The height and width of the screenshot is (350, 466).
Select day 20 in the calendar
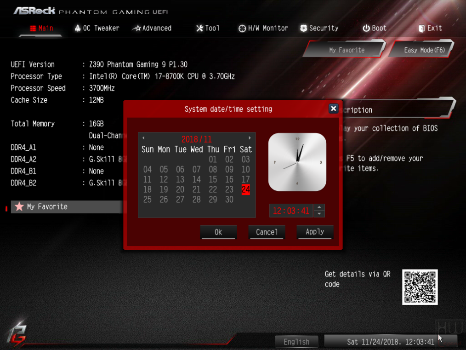(180, 189)
